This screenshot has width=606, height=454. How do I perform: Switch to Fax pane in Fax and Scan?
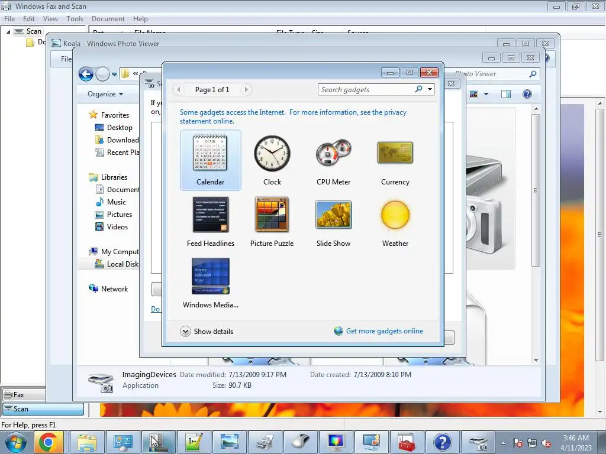point(23,394)
